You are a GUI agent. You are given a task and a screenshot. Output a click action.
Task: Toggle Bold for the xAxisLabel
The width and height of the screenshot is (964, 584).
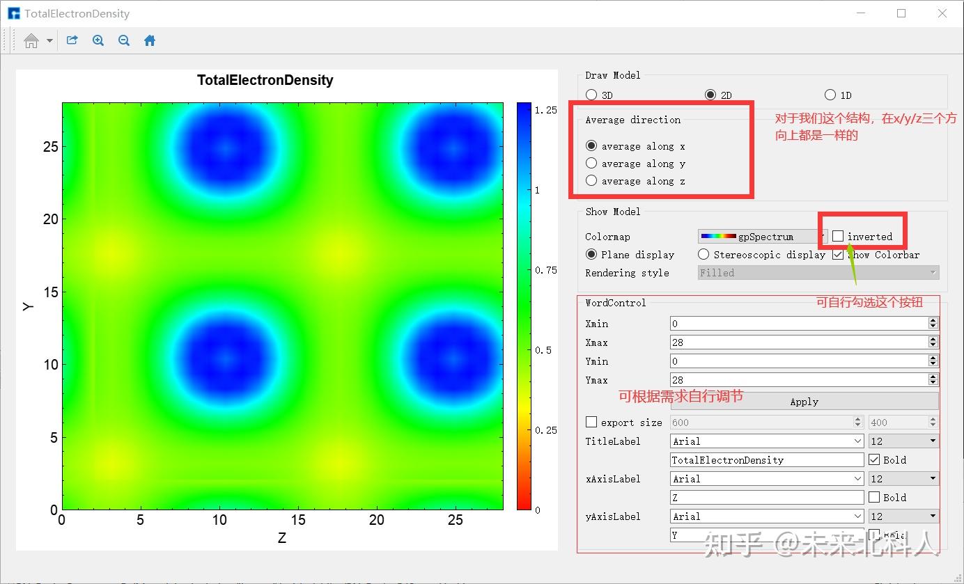[875, 497]
